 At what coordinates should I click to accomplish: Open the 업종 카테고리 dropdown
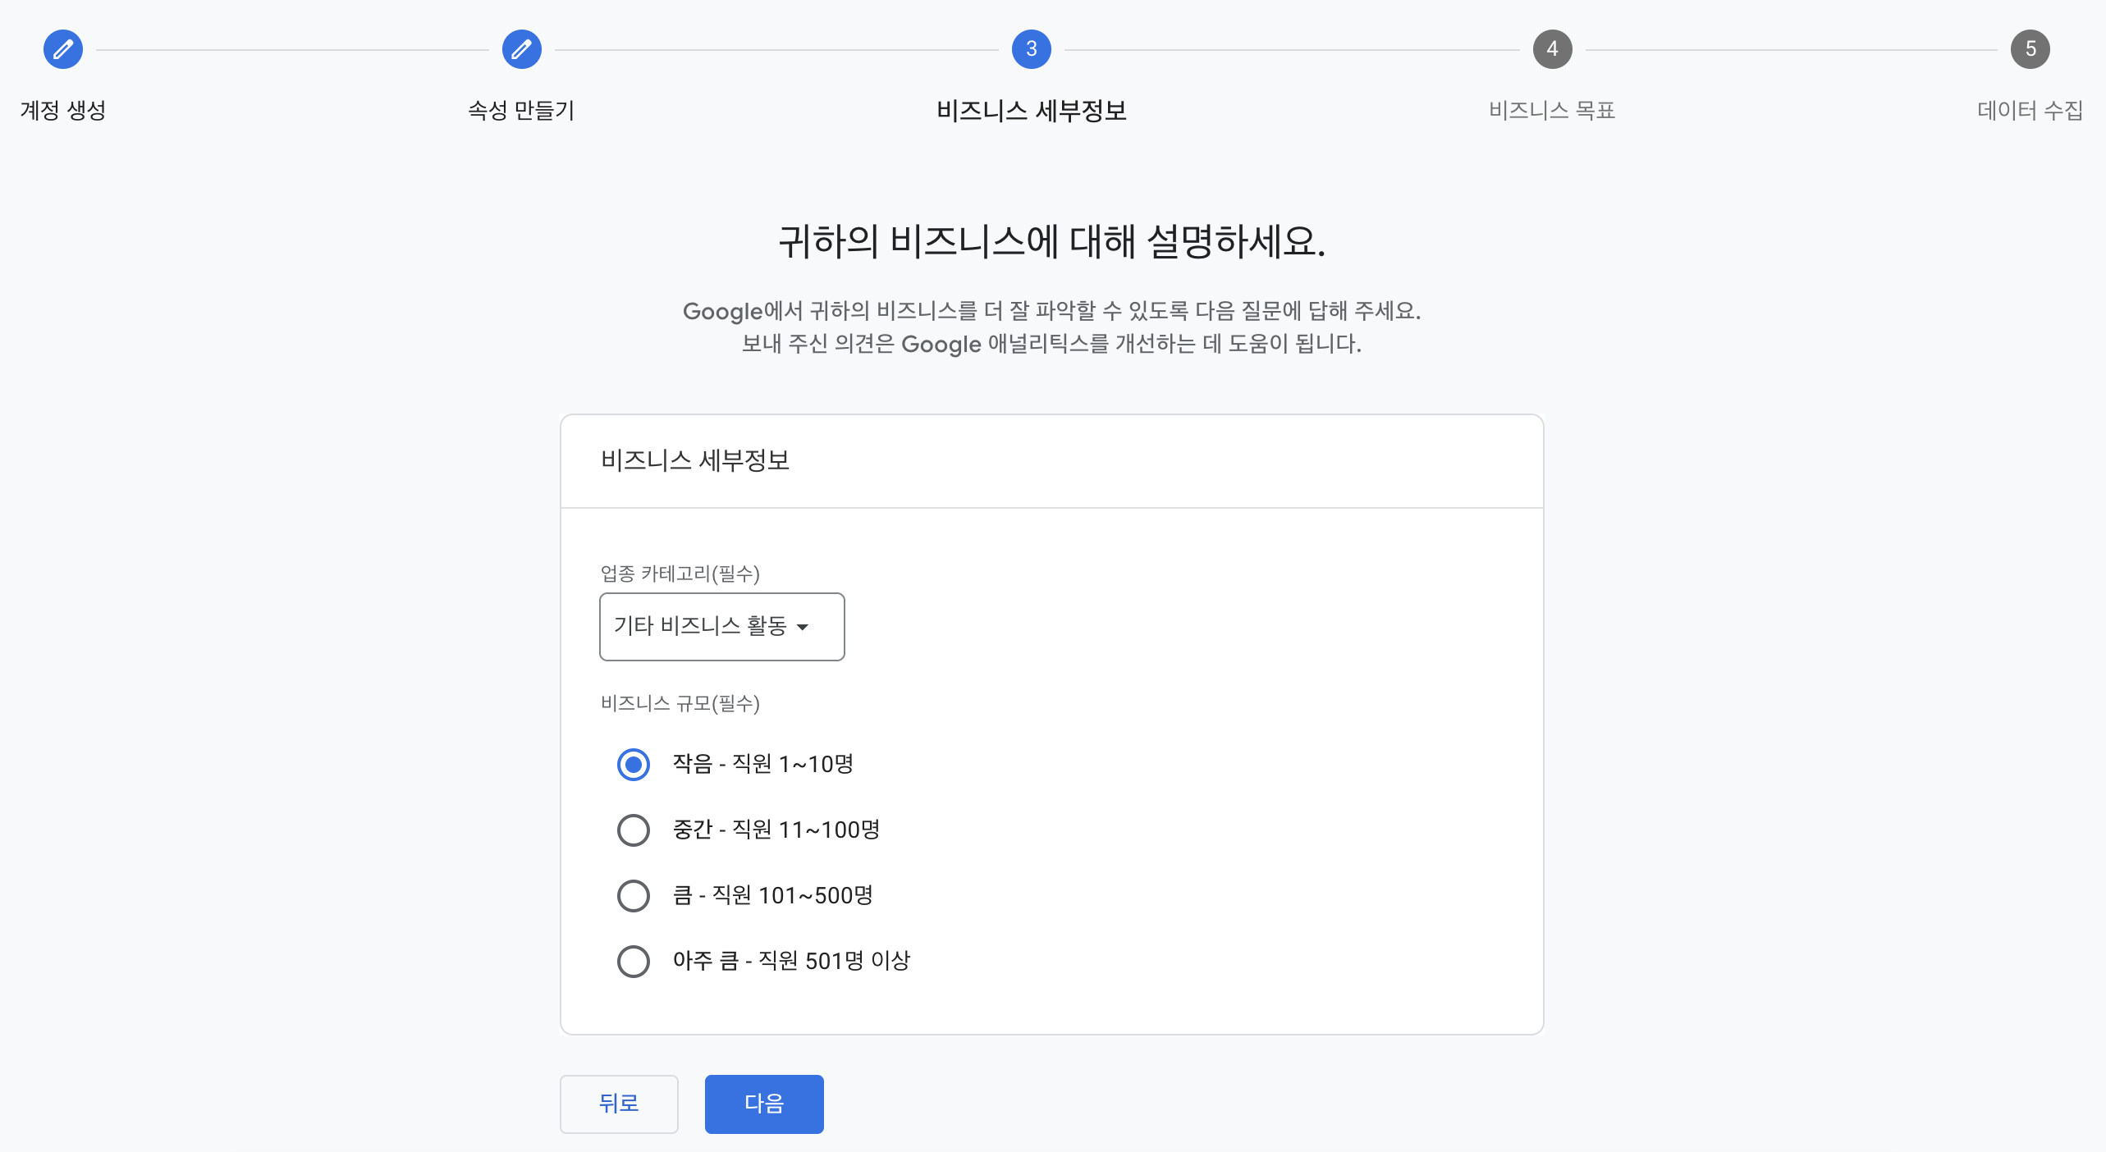[x=721, y=626]
